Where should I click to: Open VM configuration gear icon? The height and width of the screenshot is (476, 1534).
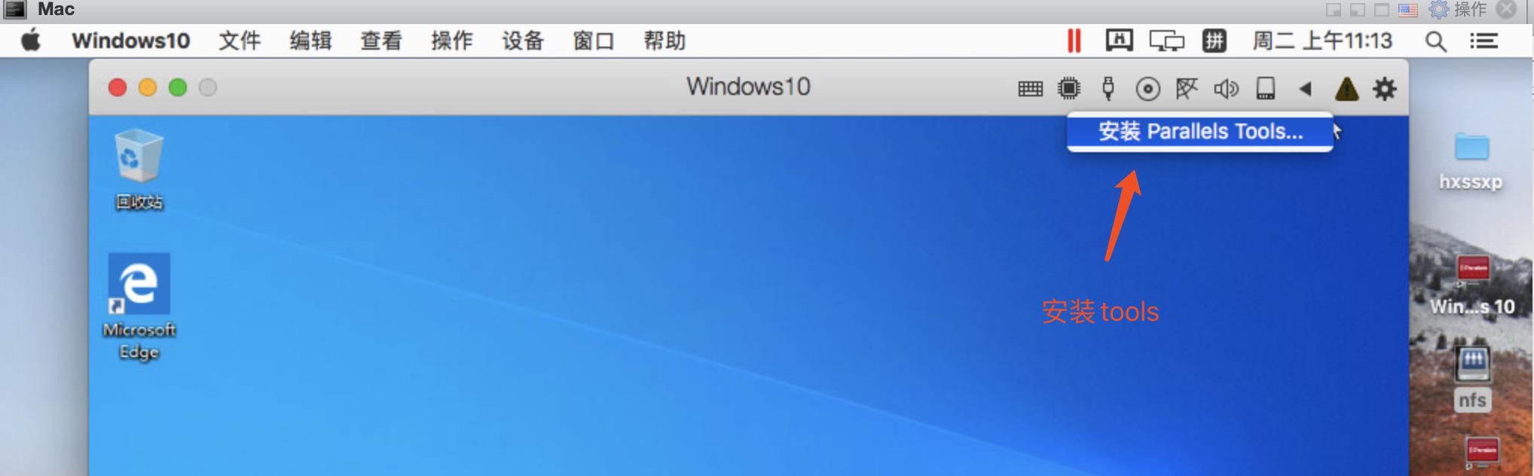click(x=1385, y=89)
